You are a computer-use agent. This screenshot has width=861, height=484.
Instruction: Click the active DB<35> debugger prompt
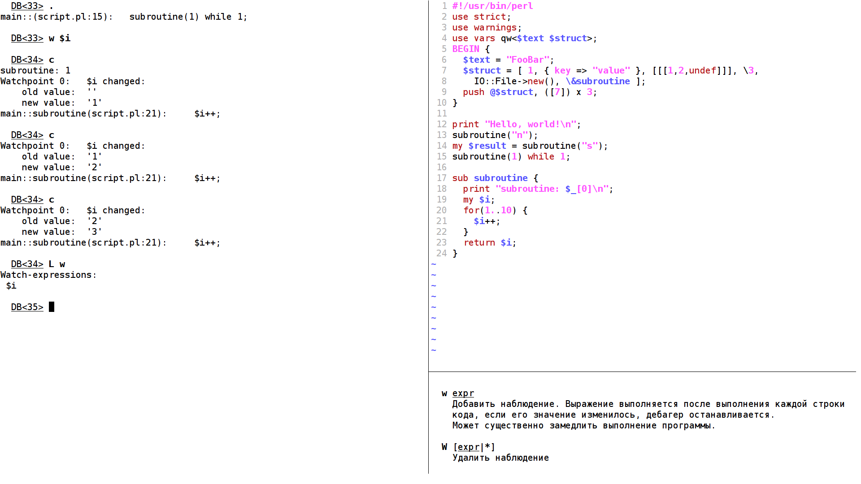tap(27, 307)
